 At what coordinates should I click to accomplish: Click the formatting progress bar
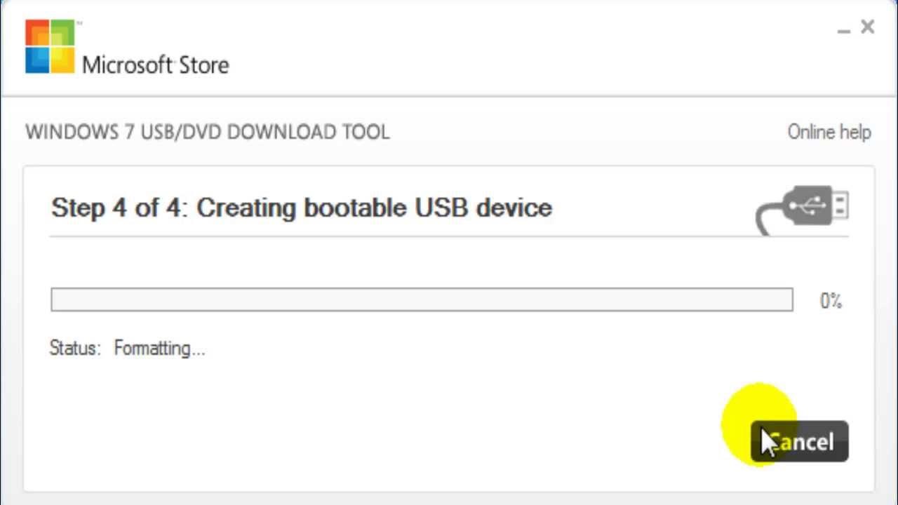pyautogui.click(x=421, y=299)
